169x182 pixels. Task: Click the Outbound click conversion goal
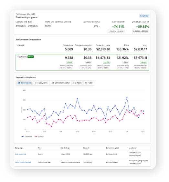(111, 154)
